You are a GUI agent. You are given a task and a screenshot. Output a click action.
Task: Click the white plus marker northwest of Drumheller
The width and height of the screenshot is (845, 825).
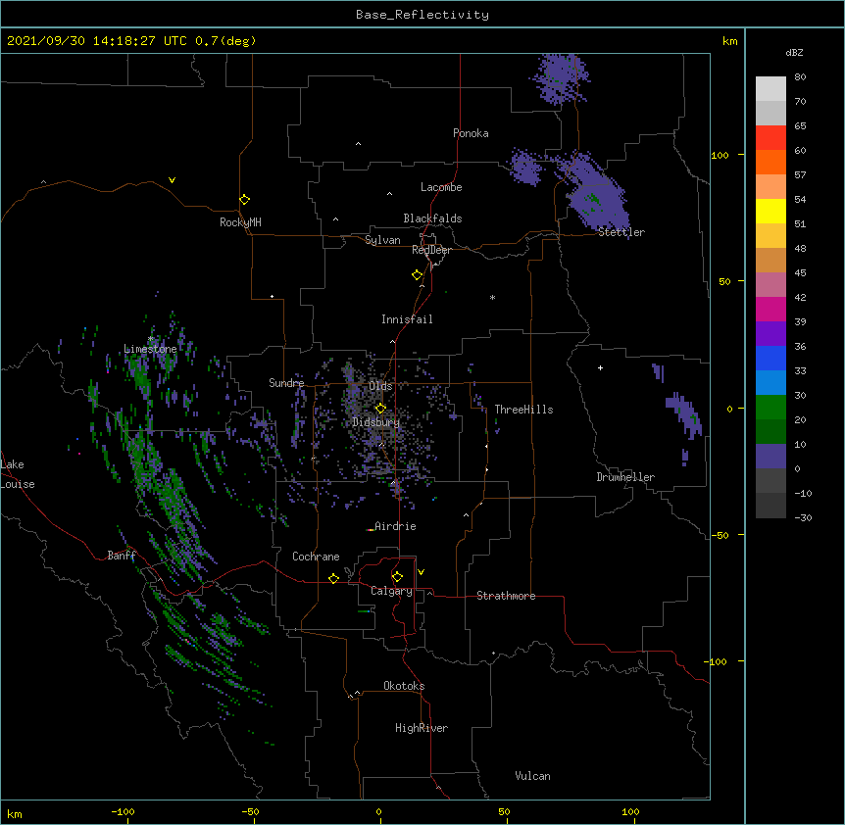pos(600,367)
